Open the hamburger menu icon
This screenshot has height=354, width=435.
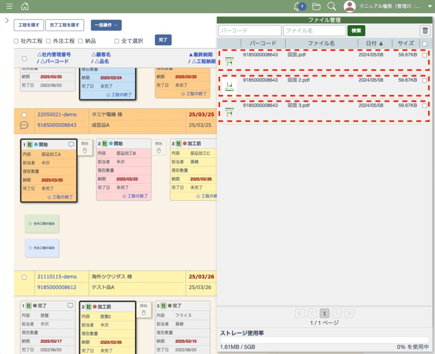click(9, 6)
